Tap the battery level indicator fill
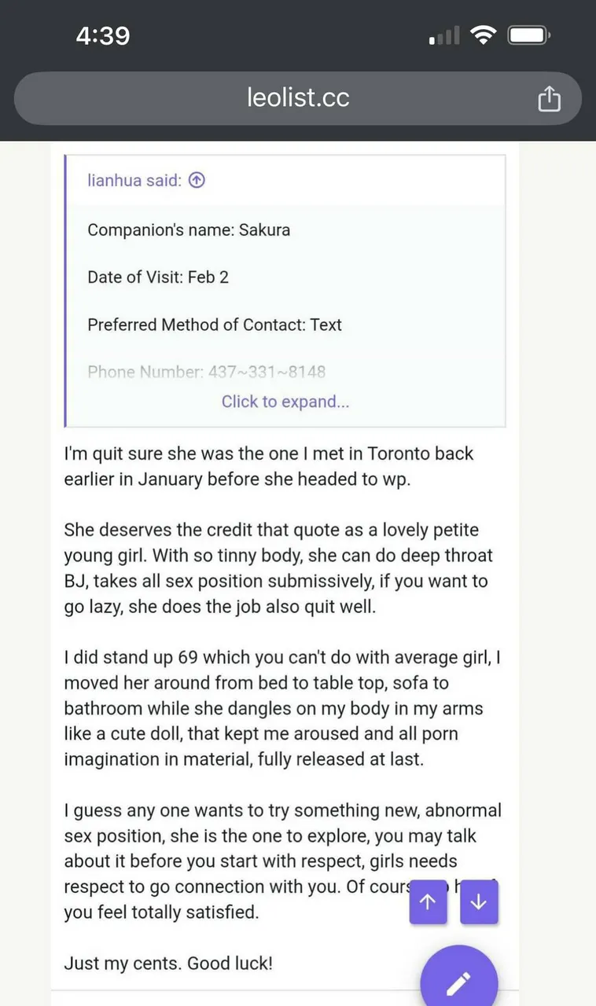This screenshot has width=596, height=1006. click(x=525, y=35)
